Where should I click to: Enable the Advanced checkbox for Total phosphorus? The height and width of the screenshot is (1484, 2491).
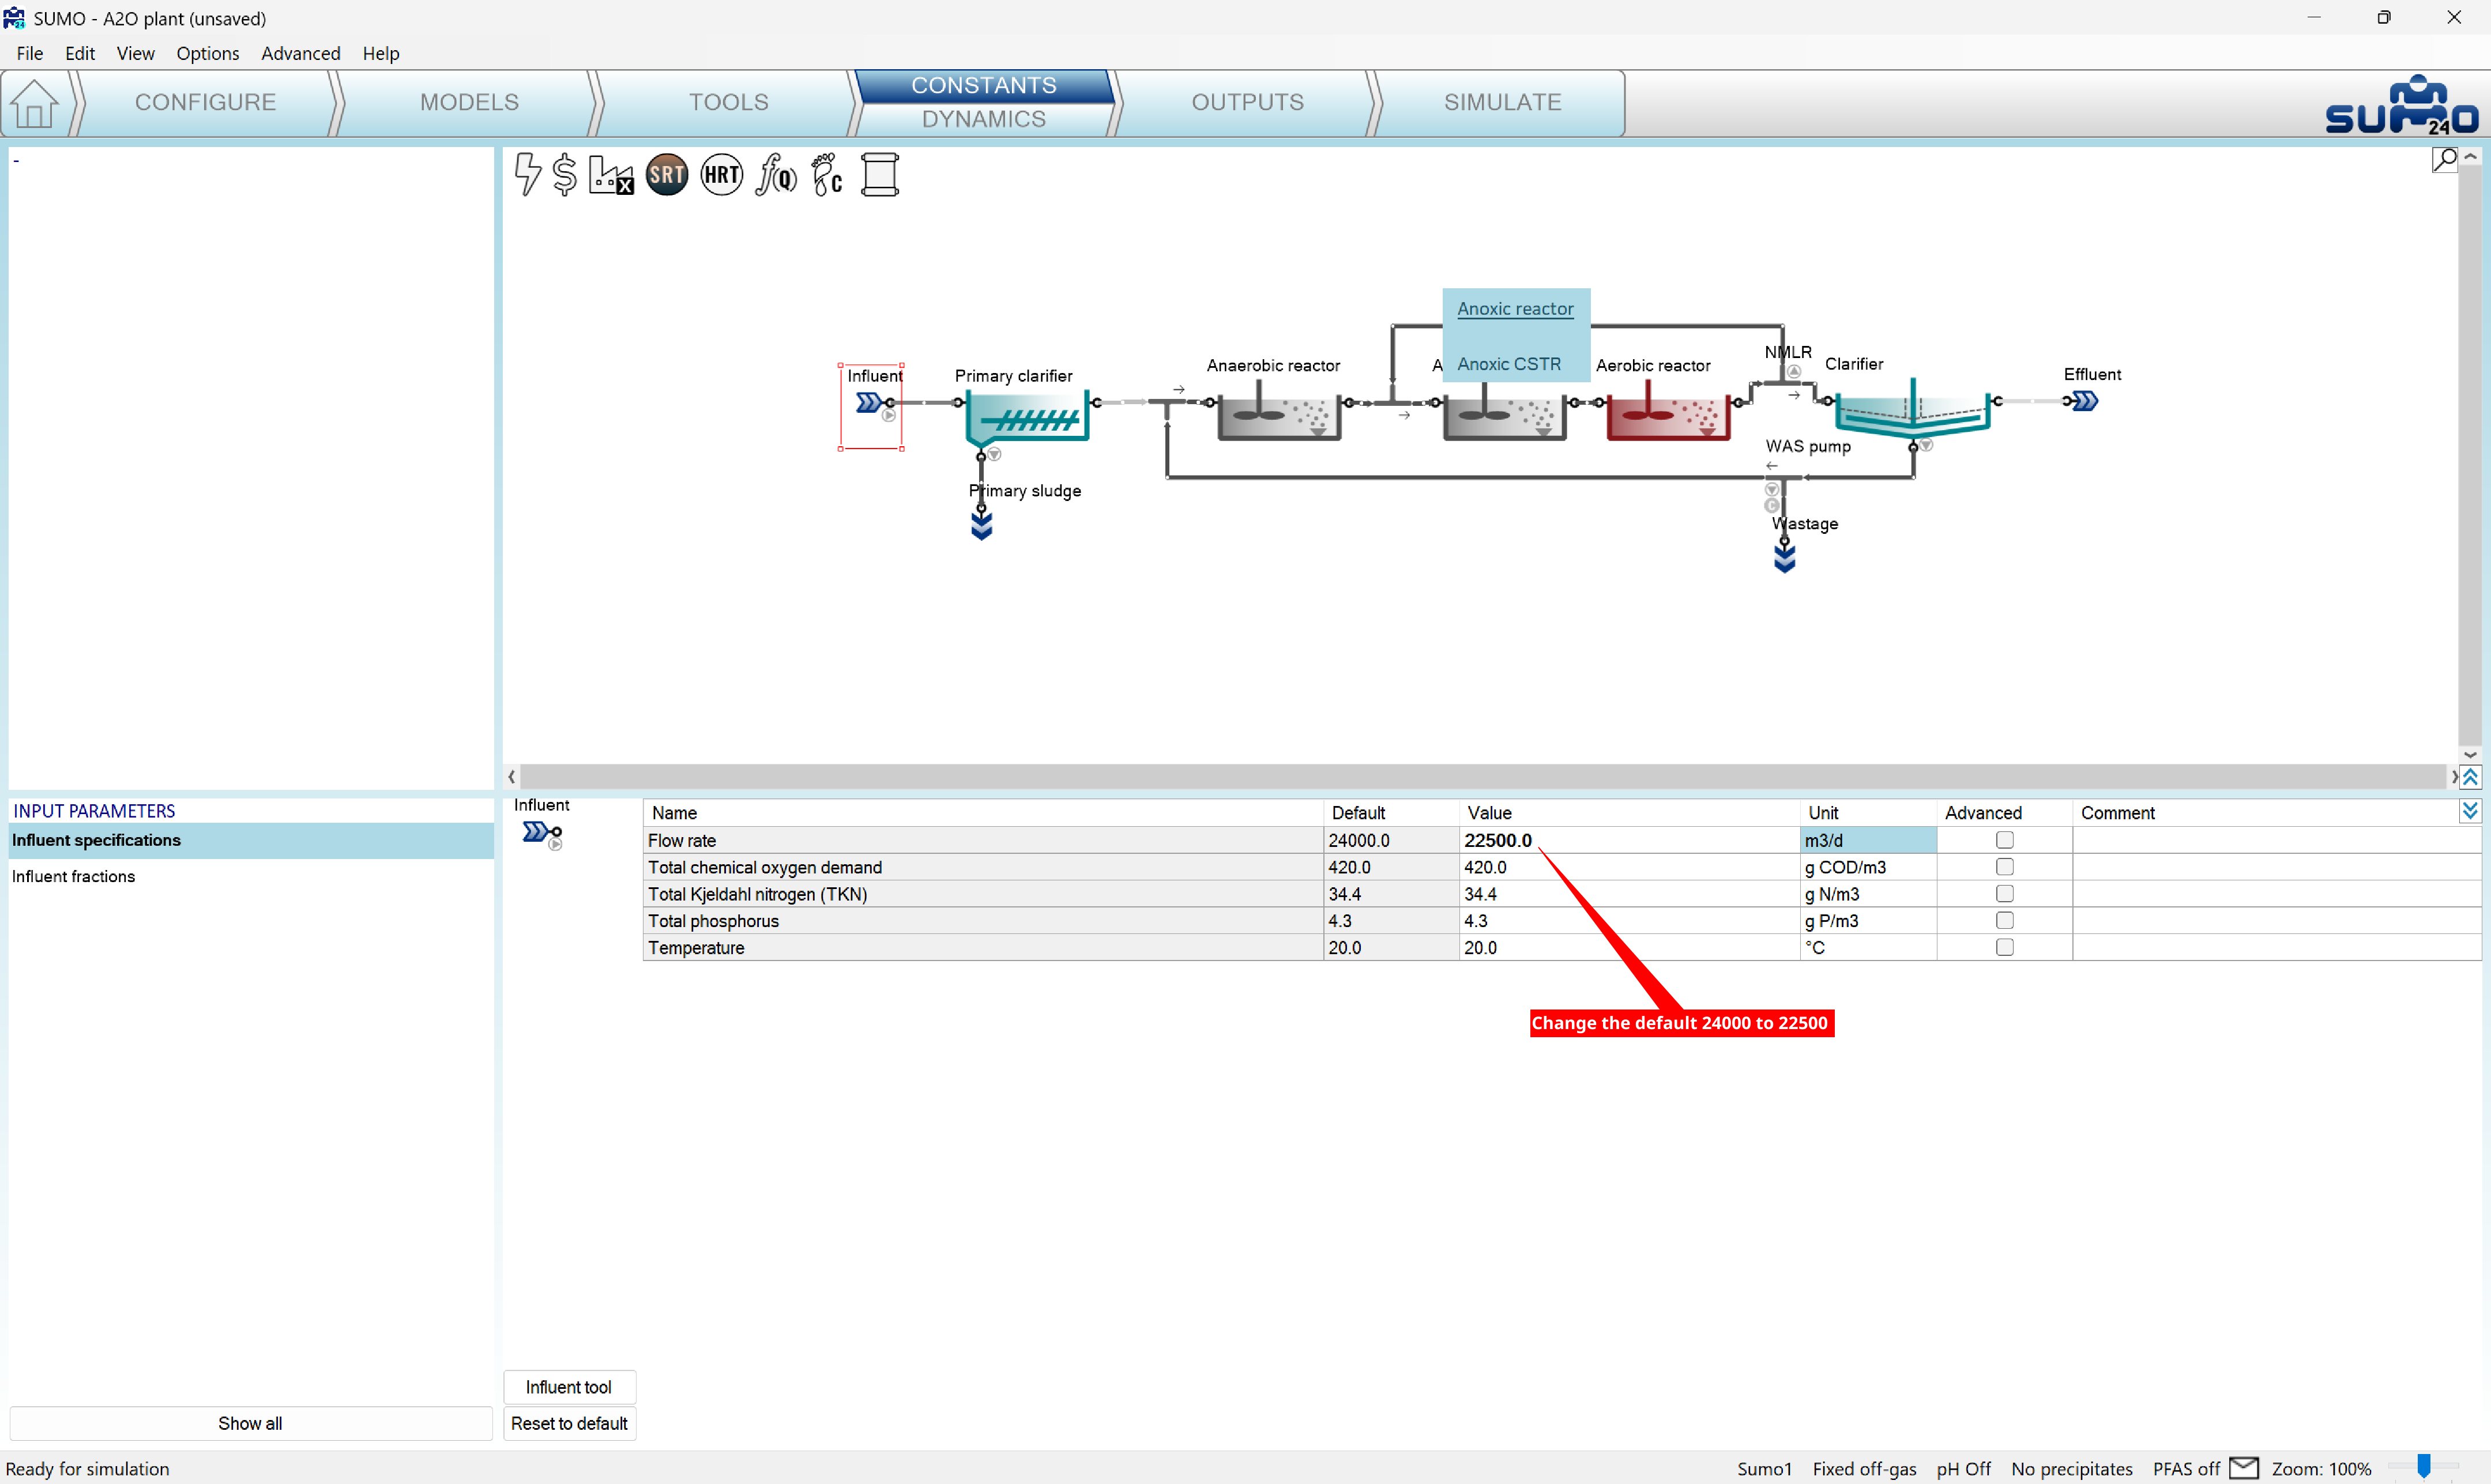(x=2004, y=920)
